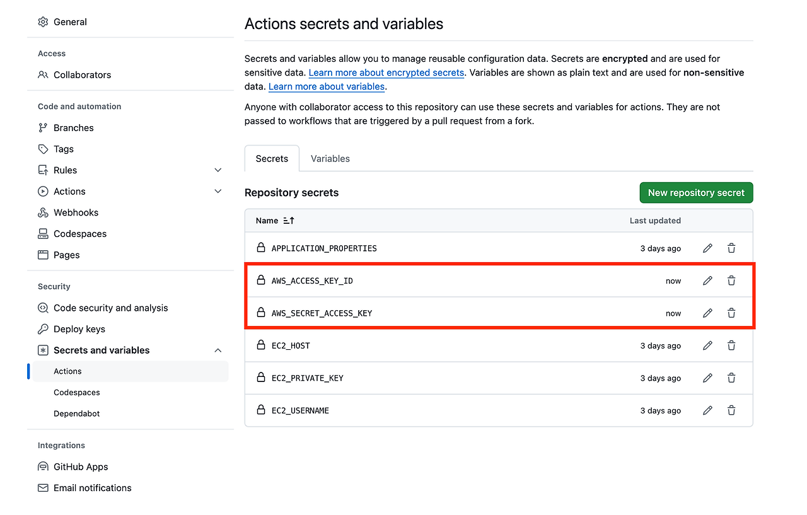The image size is (807, 515).
Task: Edit the AWS_ACCESS_KEY_ID secret pencil icon
Action: [707, 281]
